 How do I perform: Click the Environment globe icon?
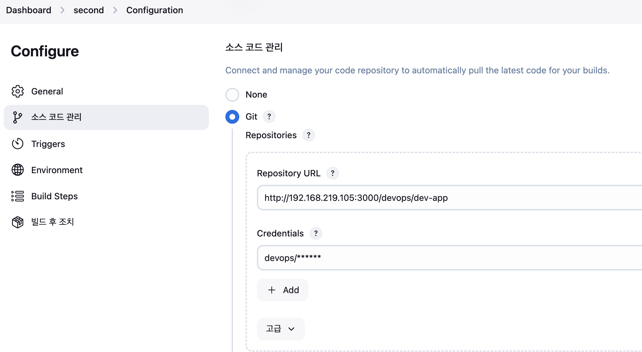pos(18,170)
